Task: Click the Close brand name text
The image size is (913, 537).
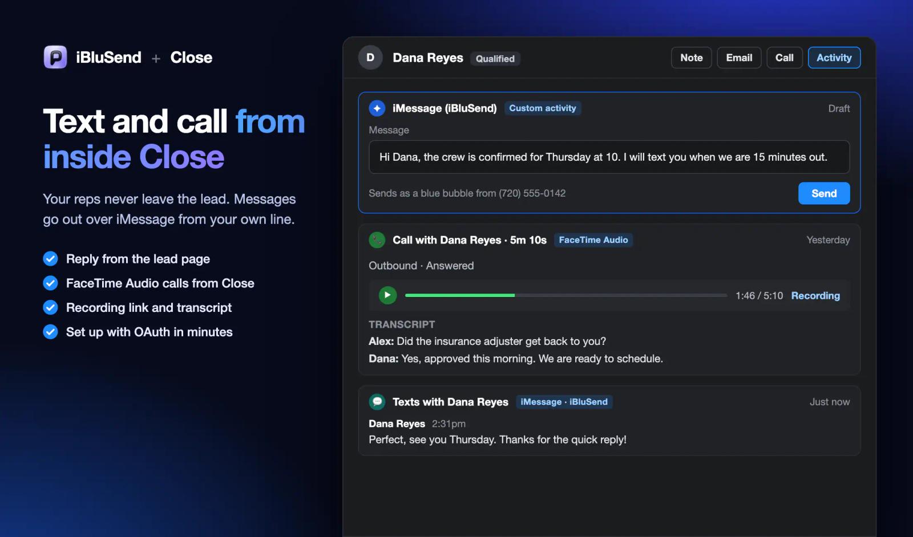Action: tap(191, 58)
